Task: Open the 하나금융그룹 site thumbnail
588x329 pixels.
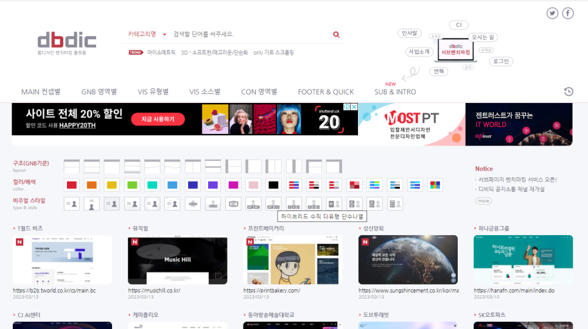Action: [523, 260]
